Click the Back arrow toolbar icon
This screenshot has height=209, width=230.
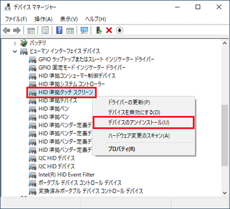coord(7,30)
